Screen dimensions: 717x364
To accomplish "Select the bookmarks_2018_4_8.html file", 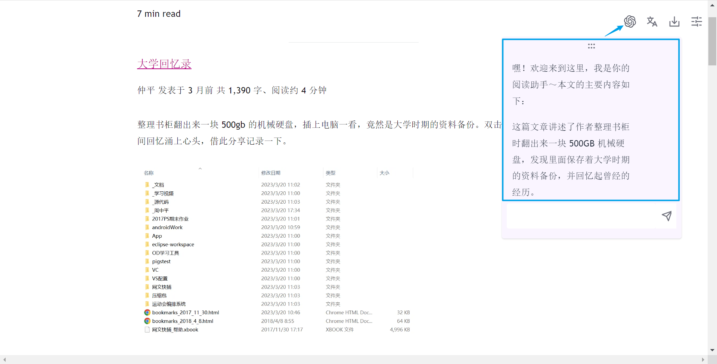I will [x=183, y=321].
